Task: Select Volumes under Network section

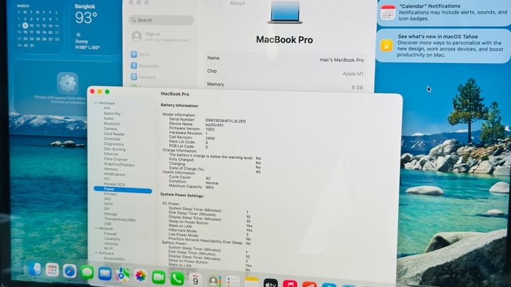Action: point(111,243)
